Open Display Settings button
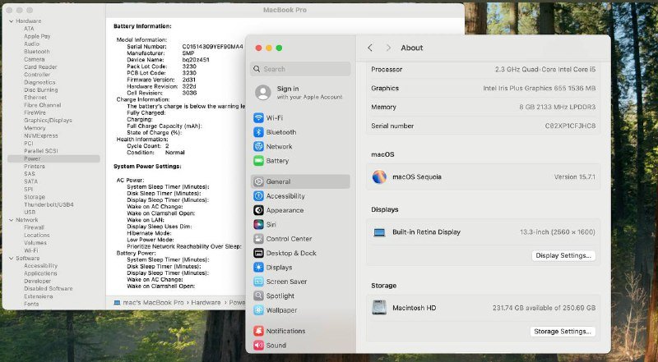Screen dimensions: 658x362 click(x=563, y=255)
